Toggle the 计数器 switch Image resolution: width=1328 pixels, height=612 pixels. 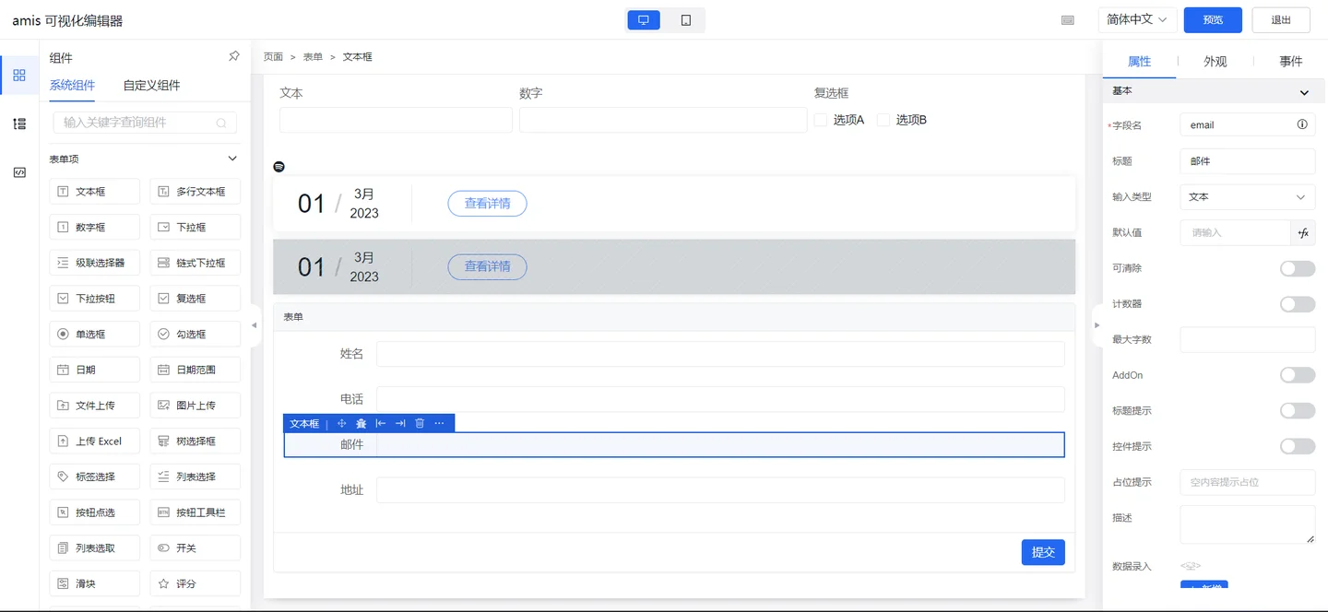point(1298,304)
